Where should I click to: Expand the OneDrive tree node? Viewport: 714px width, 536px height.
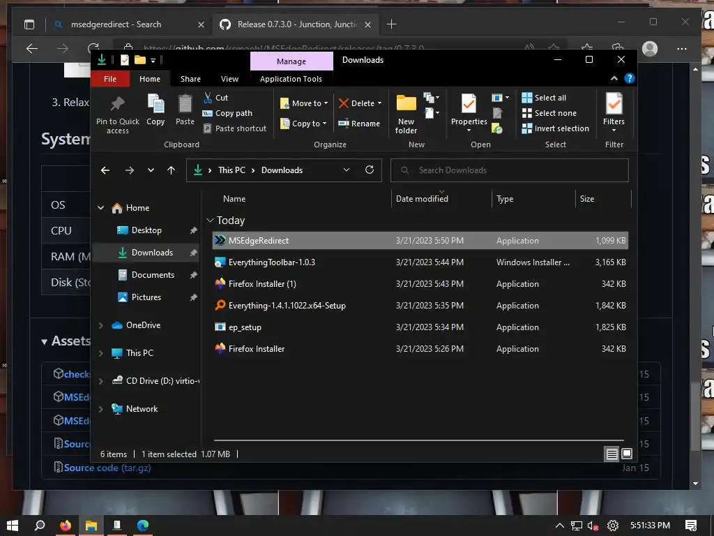click(x=100, y=325)
